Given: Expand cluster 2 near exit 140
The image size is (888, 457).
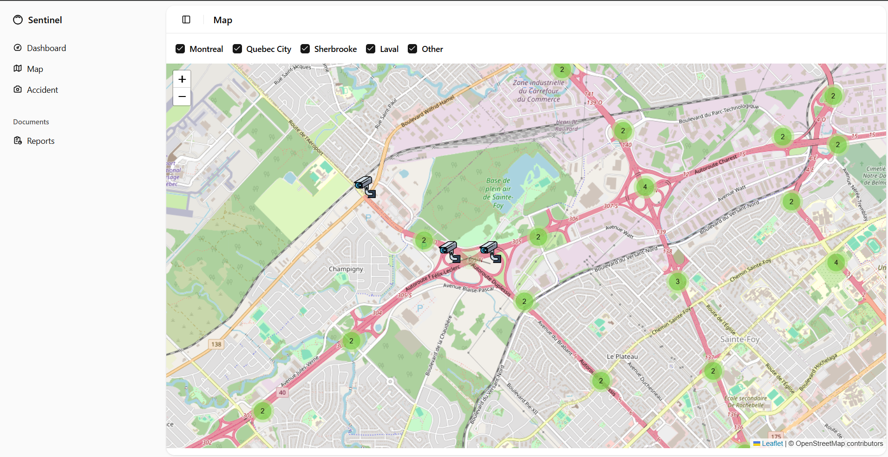Looking at the screenshot, I should (623, 131).
